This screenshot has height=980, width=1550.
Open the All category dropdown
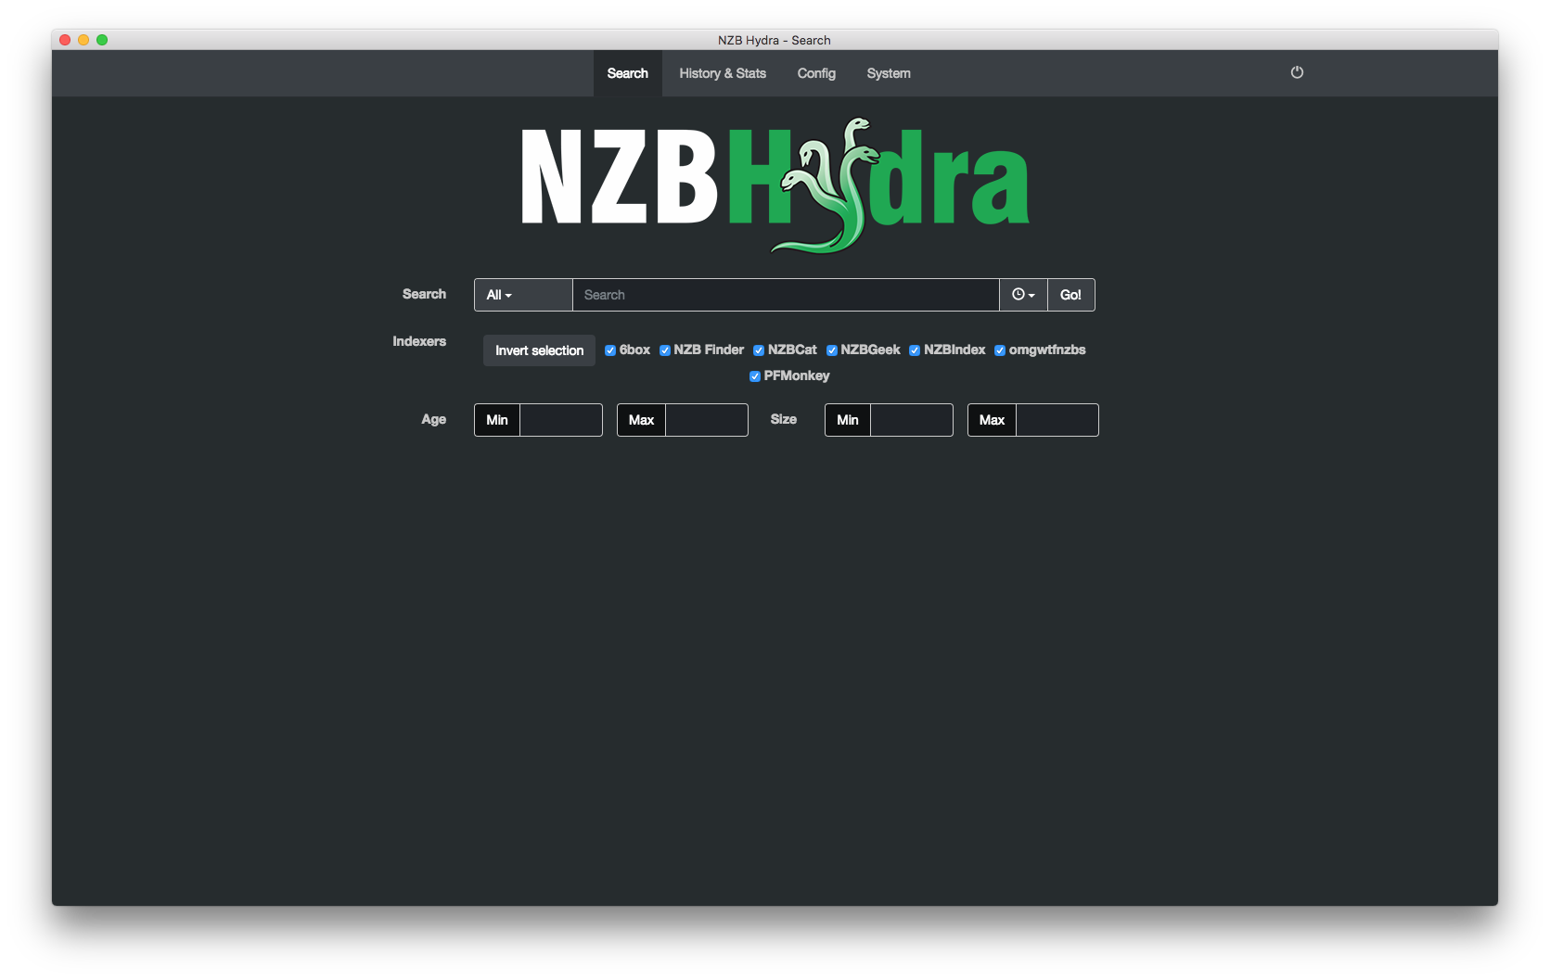(x=523, y=295)
